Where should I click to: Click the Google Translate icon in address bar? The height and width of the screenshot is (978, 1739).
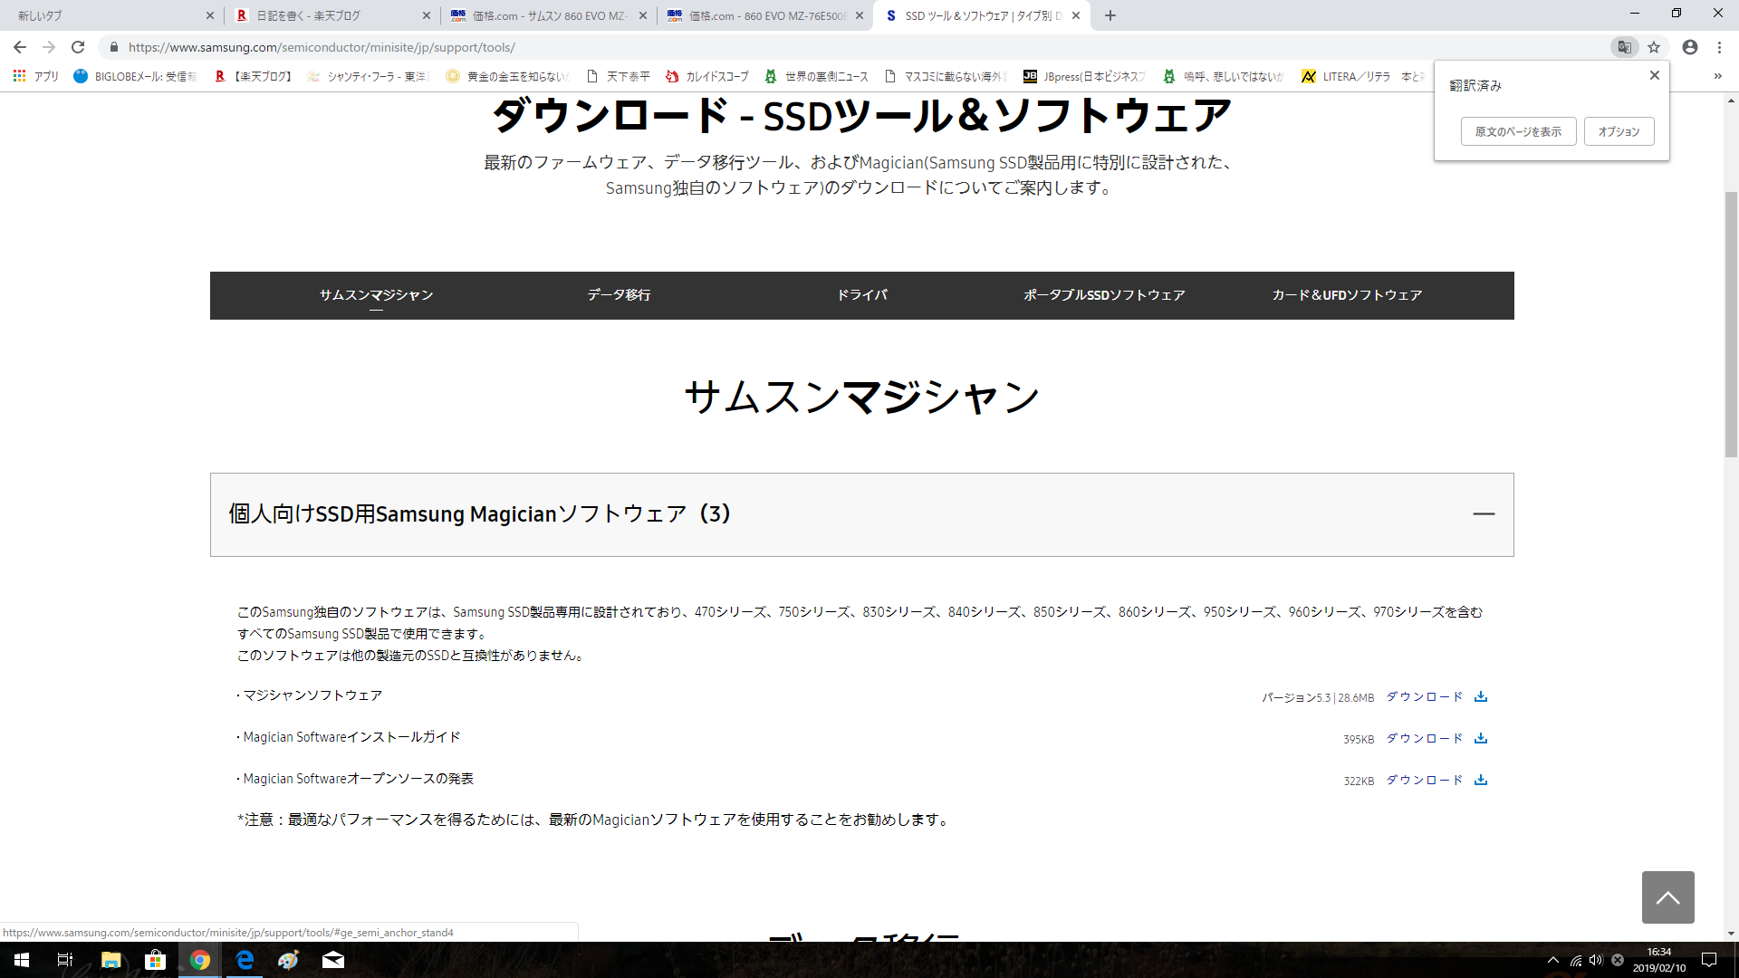1625,47
